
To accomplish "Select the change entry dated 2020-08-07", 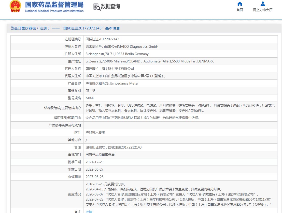I will pos(172,194).
